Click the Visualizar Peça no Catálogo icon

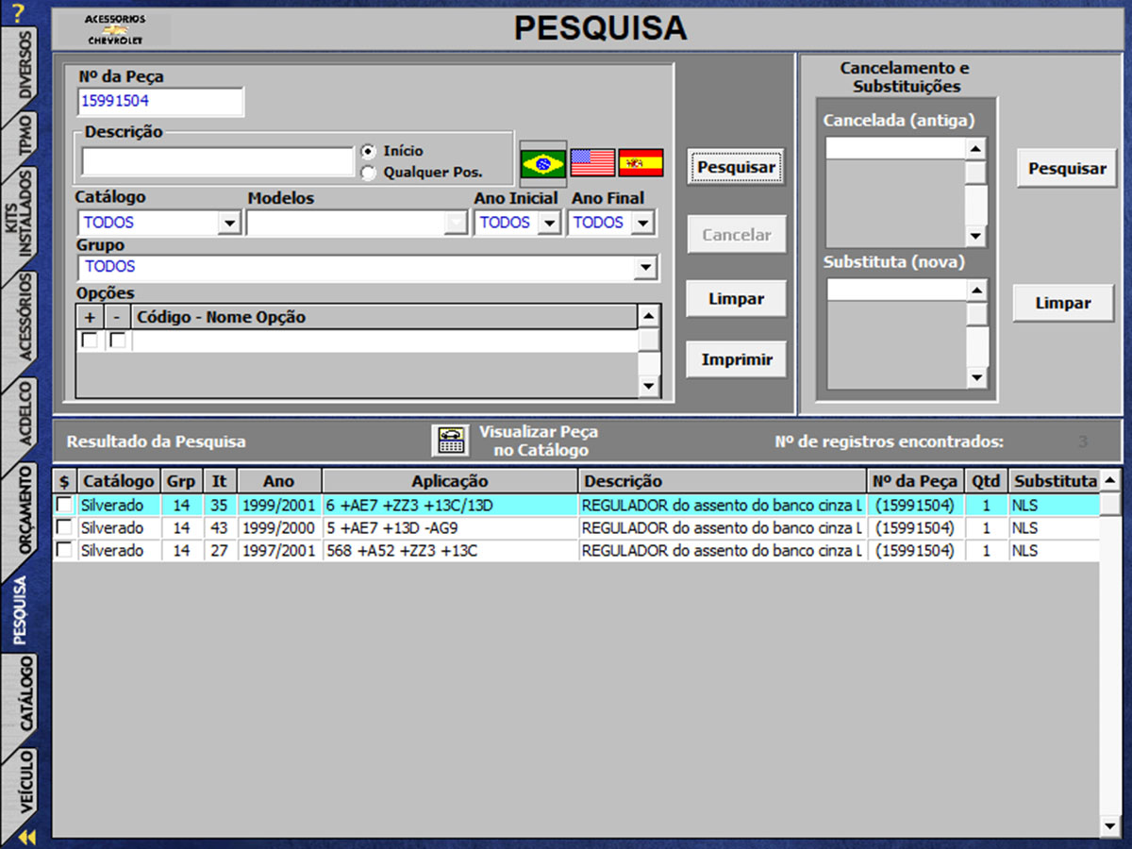[451, 441]
